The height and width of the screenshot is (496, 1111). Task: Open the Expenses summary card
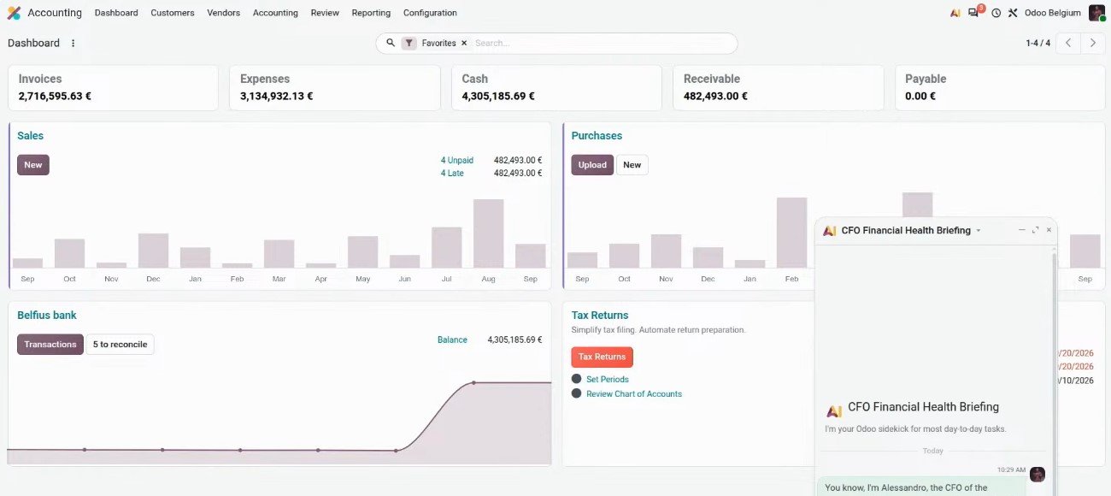click(x=334, y=87)
